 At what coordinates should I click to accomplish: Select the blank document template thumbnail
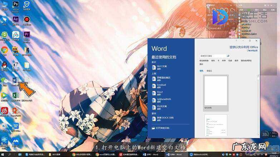coord(216,91)
